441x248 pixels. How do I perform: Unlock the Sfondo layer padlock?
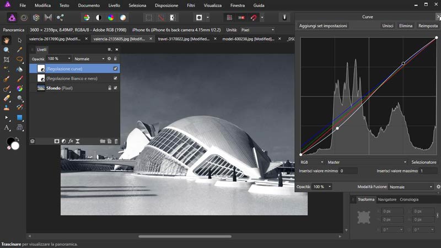click(x=110, y=88)
